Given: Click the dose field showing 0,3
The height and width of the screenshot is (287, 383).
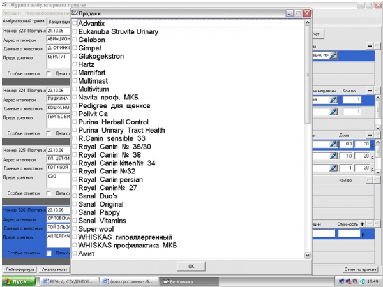Looking at the screenshot, I should tap(346, 144).
